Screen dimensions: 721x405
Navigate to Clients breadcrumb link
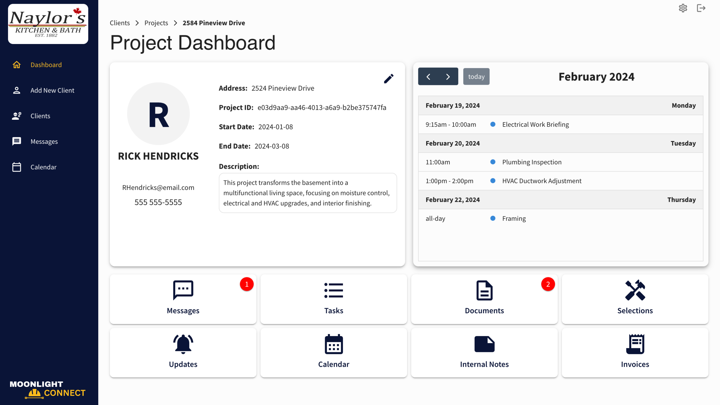click(120, 23)
